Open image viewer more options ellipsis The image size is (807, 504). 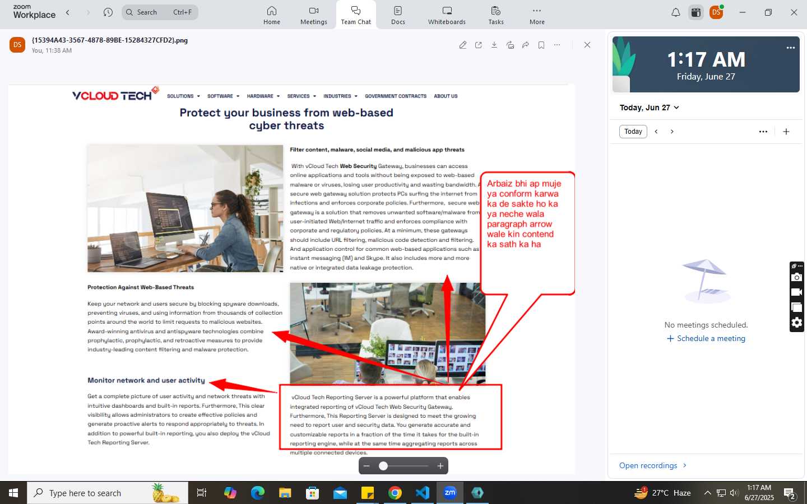click(557, 45)
